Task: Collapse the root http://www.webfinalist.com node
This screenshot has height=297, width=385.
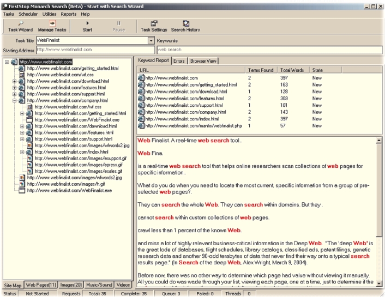Action: click(7, 62)
